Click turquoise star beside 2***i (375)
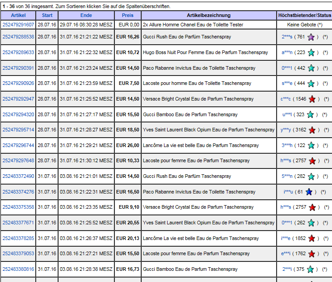Screen dimensions: 332x282 pos(310,269)
